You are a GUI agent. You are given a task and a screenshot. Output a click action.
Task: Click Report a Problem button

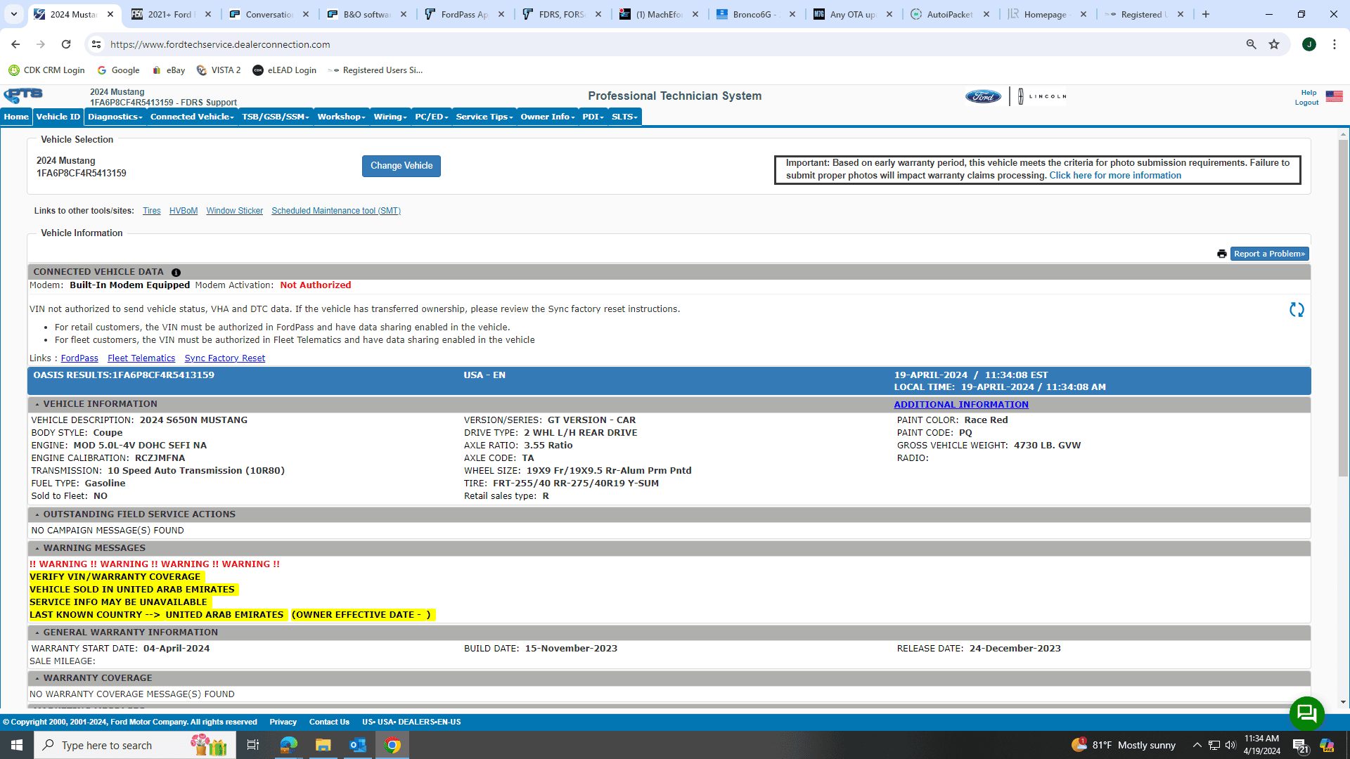coord(1269,254)
